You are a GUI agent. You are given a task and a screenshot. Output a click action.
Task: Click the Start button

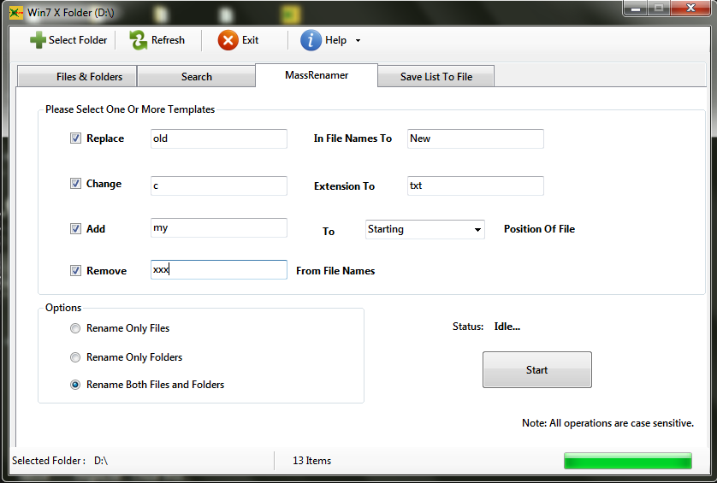pos(536,369)
